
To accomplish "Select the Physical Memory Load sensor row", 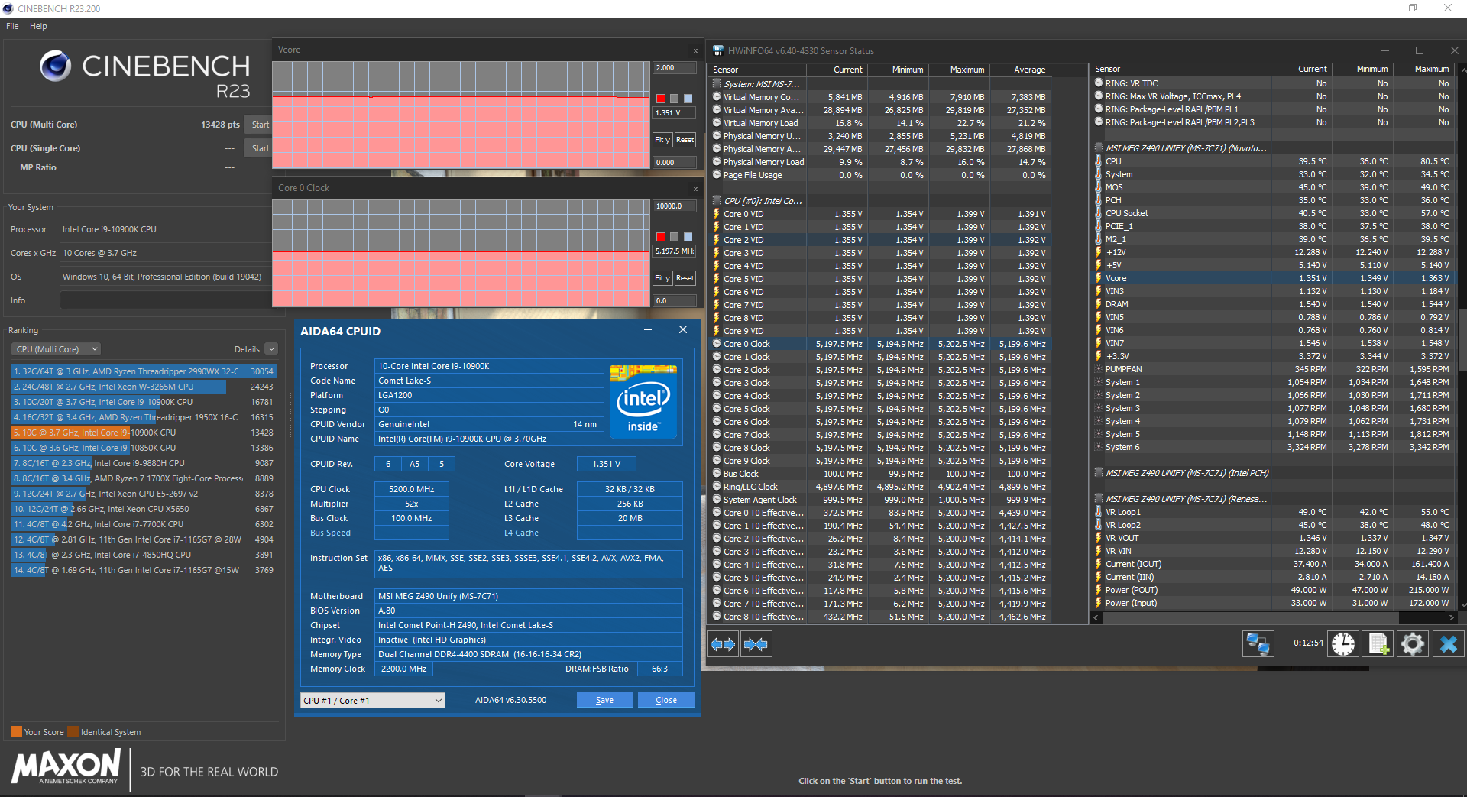I will click(x=880, y=162).
